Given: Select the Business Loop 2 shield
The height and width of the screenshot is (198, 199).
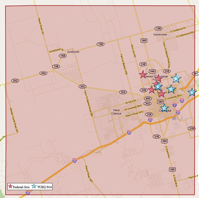Looking at the screenshot, I should click(x=175, y=105).
